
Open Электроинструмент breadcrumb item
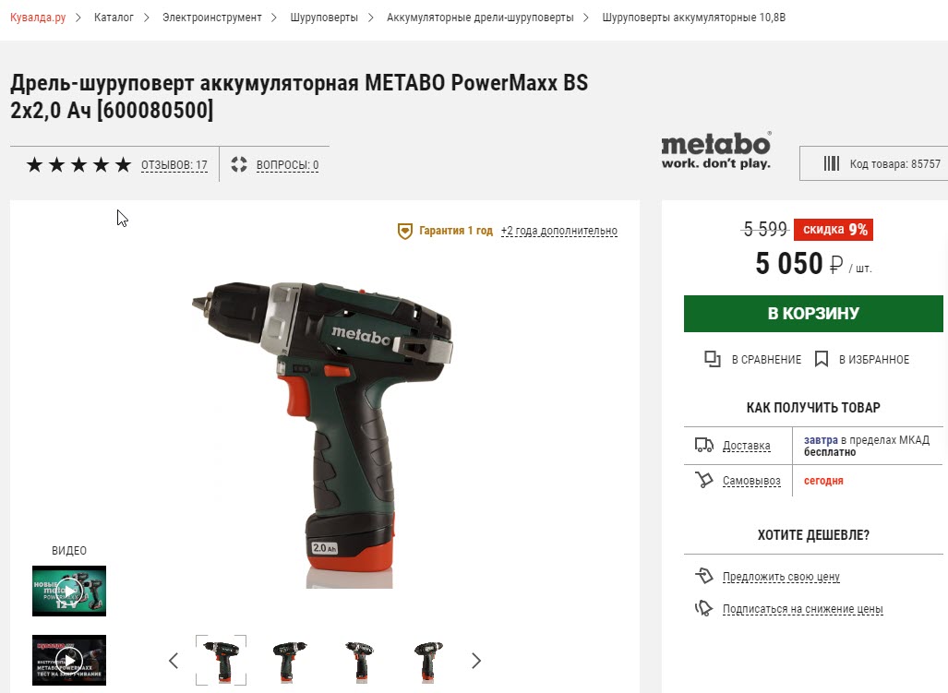(x=212, y=18)
